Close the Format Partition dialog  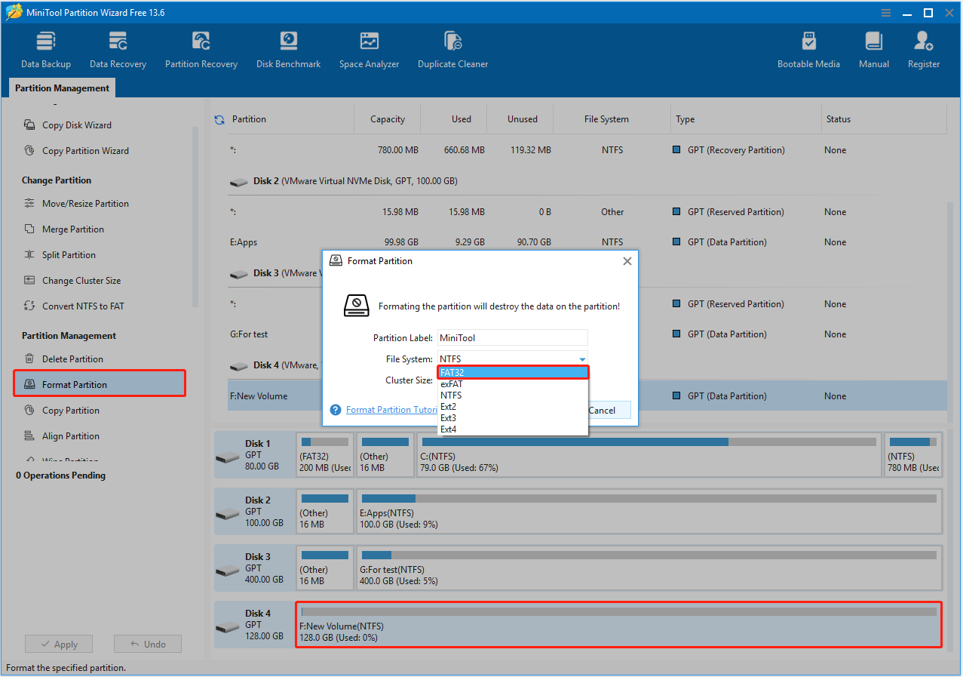[x=627, y=261]
